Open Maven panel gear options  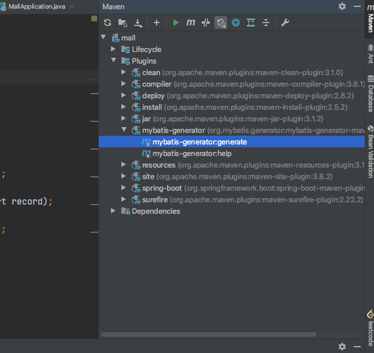pyautogui.click(x=342, y=6)
